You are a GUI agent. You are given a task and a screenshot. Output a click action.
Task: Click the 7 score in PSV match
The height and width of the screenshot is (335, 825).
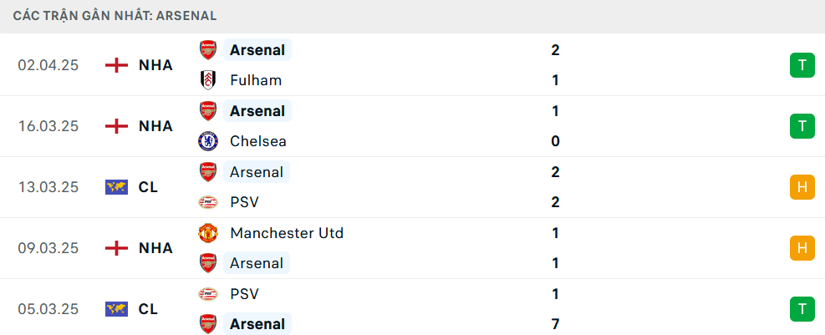coord(555,324)
